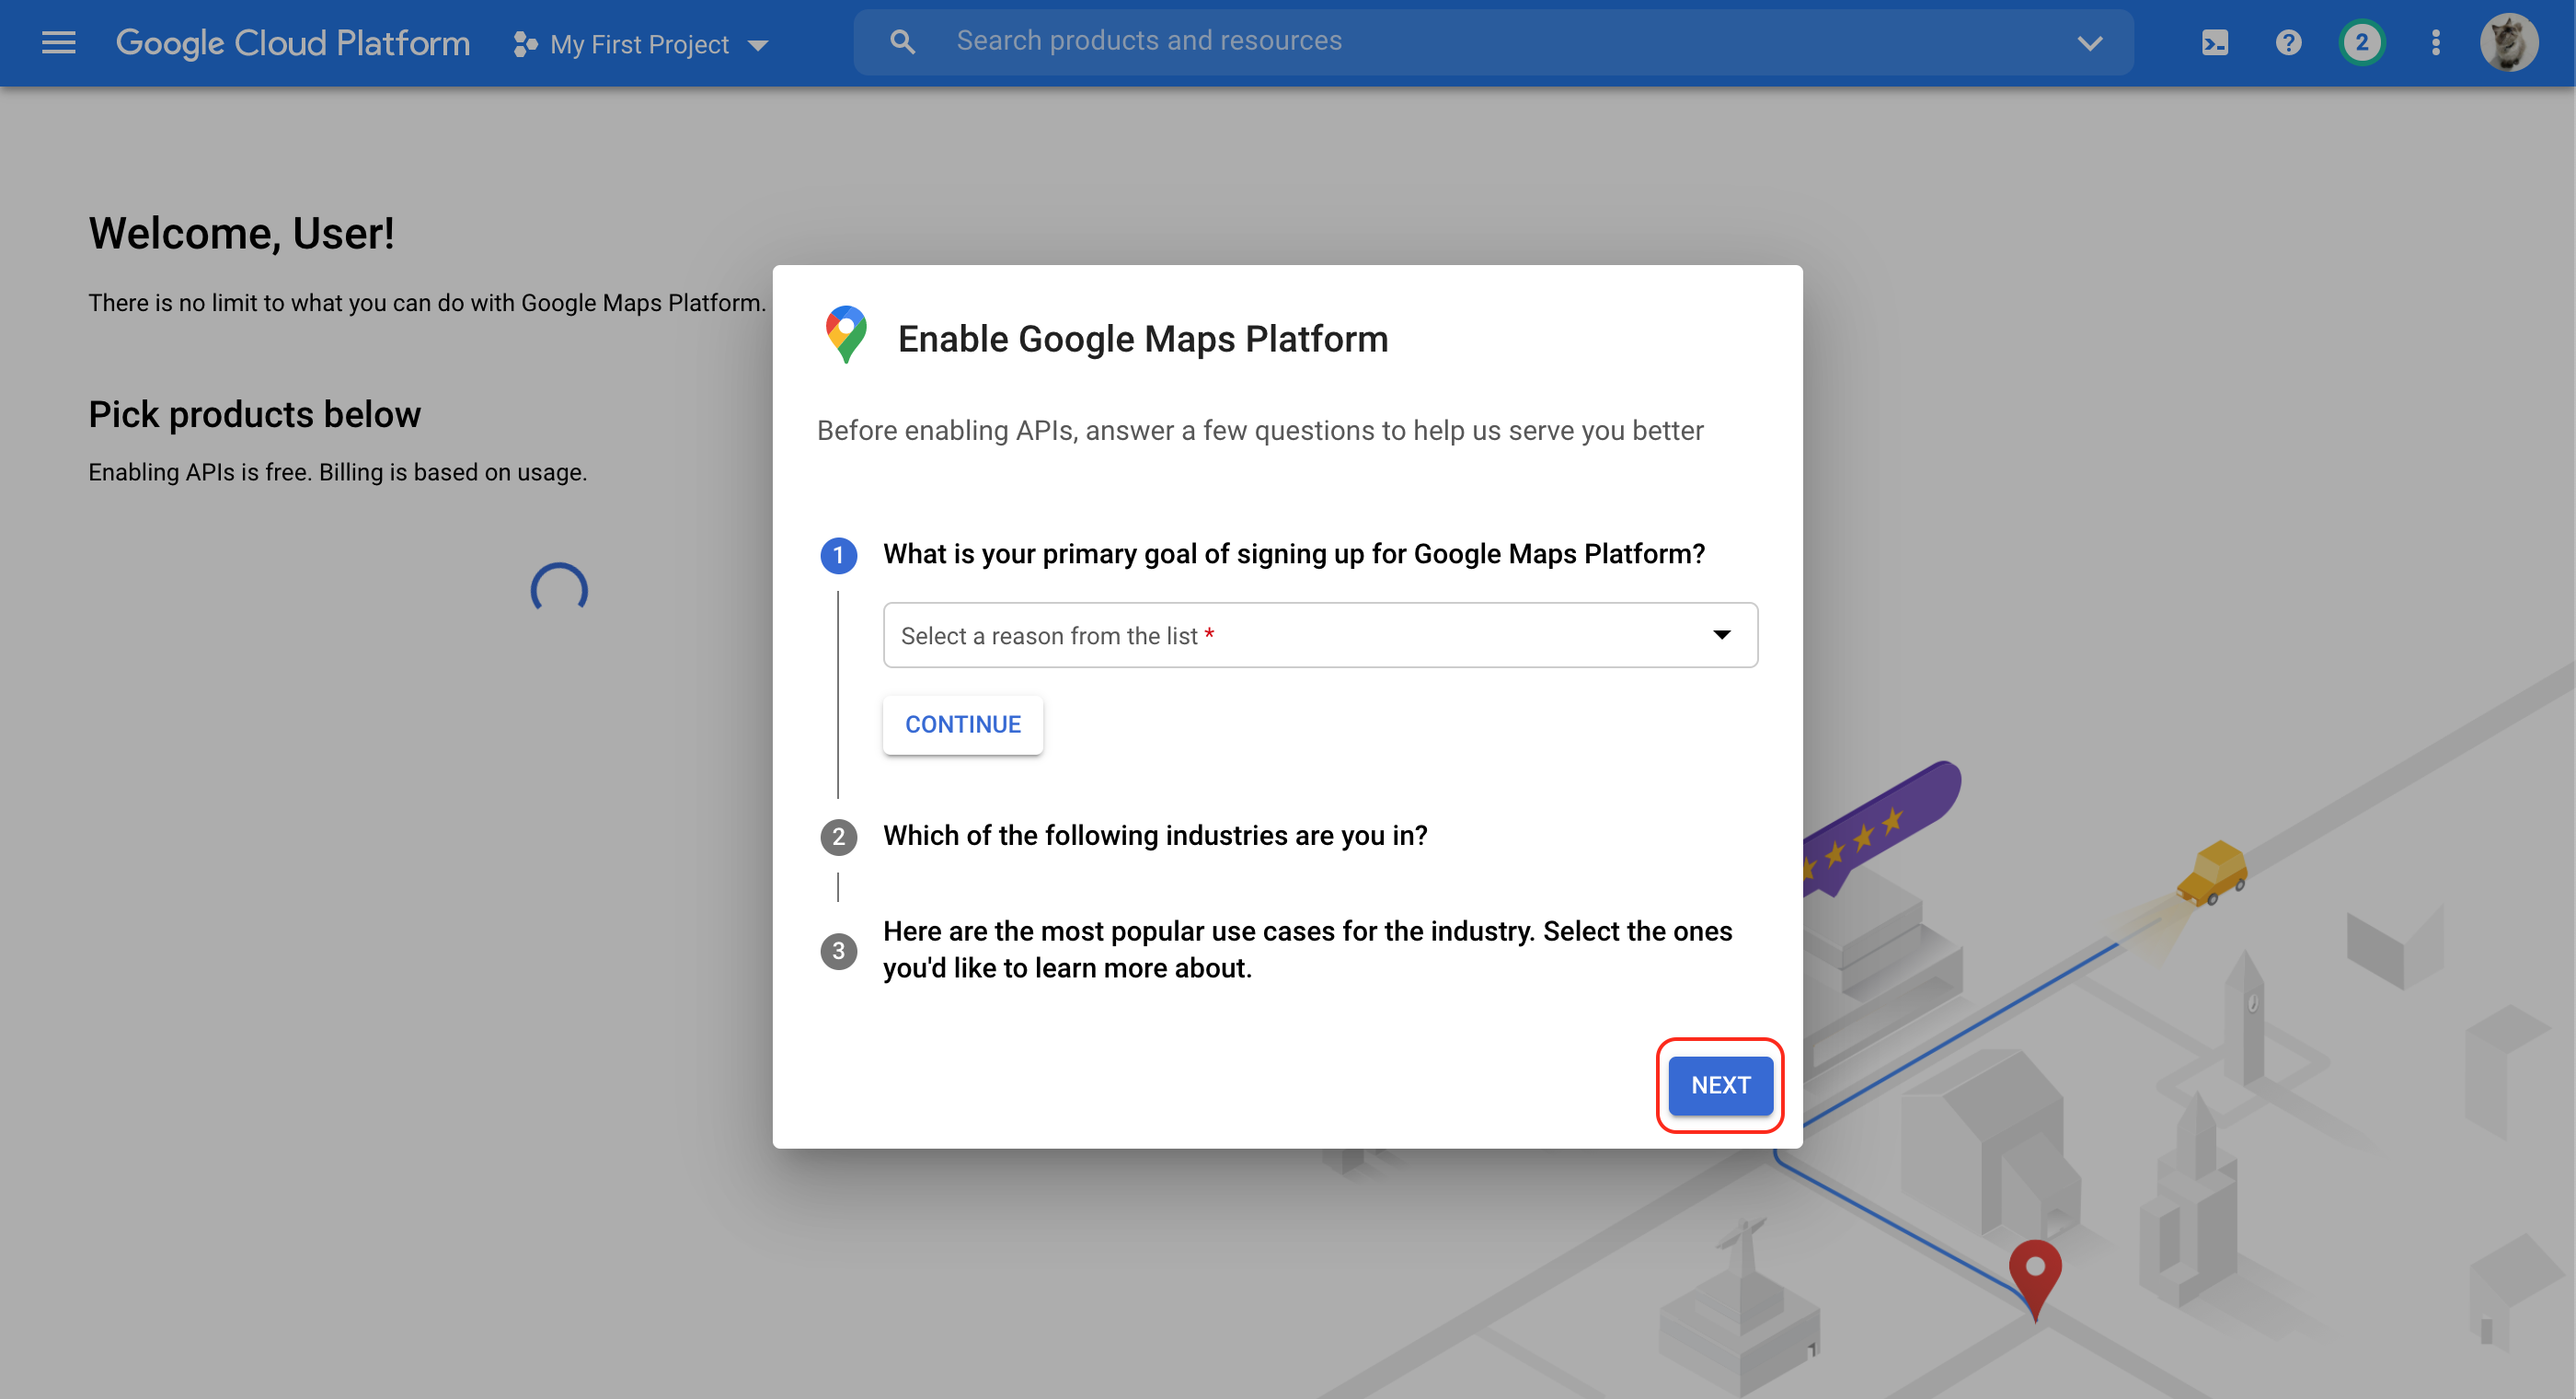Click the 'Enable Google Maps Platform' heading
Image resolution: width=2576 pixels, height=1399 pixels.
pos(1143,340)
